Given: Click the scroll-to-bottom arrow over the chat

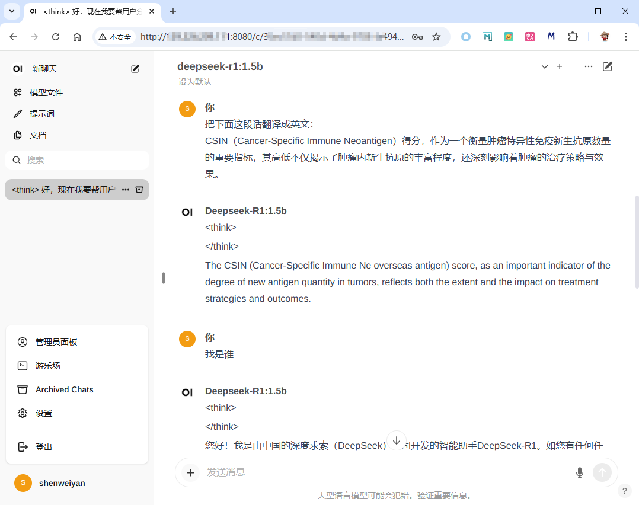Looking at the screenshot, I should tap(397, 440).
